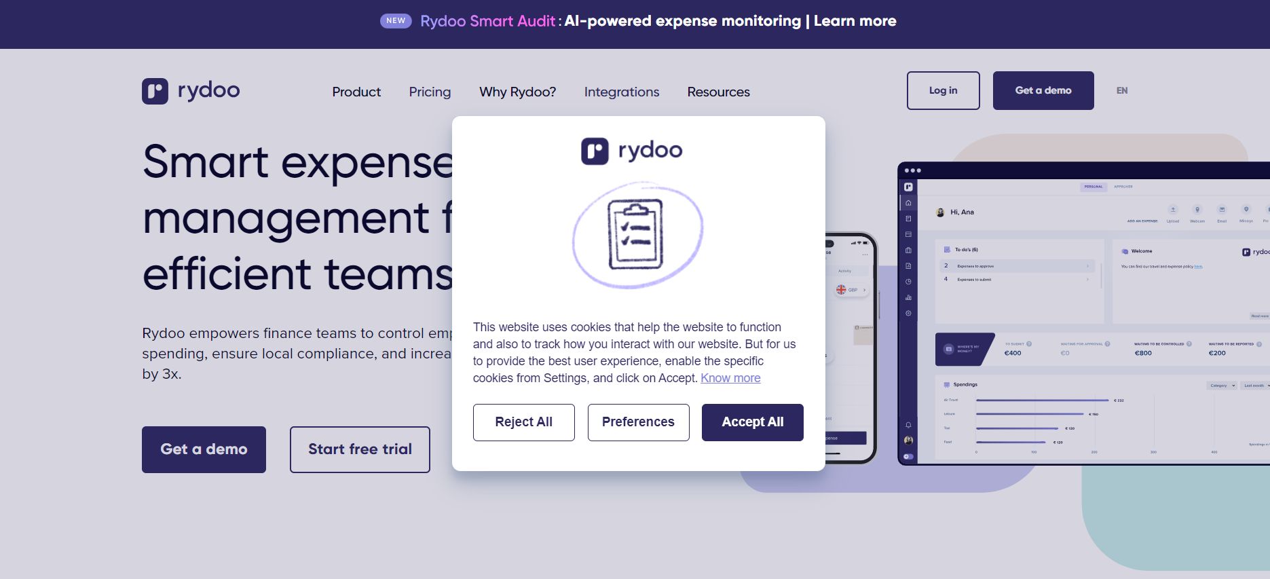The width and height of the screenshot is (1270, 579).
Task: Select the card icon in dashboard sidebar
Action: (908, 234)
